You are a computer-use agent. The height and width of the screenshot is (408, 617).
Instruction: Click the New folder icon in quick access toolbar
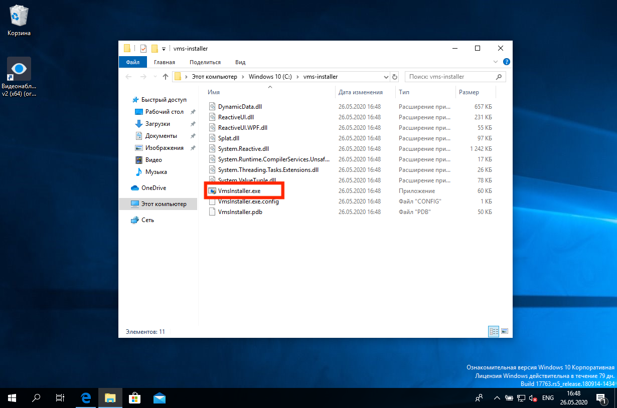point(155,49)
